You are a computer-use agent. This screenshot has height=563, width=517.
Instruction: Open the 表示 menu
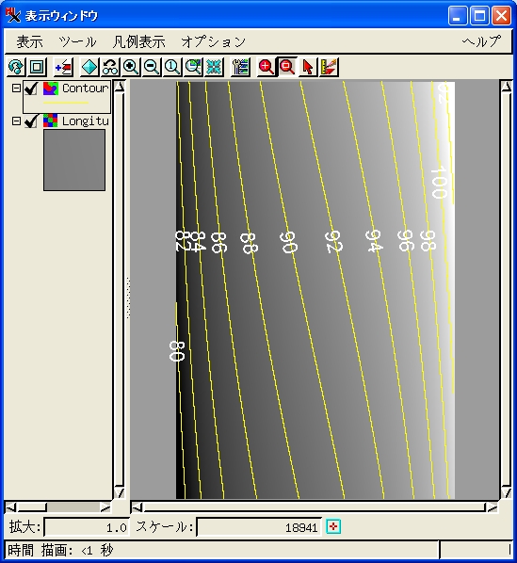click(x=30, y=42)
